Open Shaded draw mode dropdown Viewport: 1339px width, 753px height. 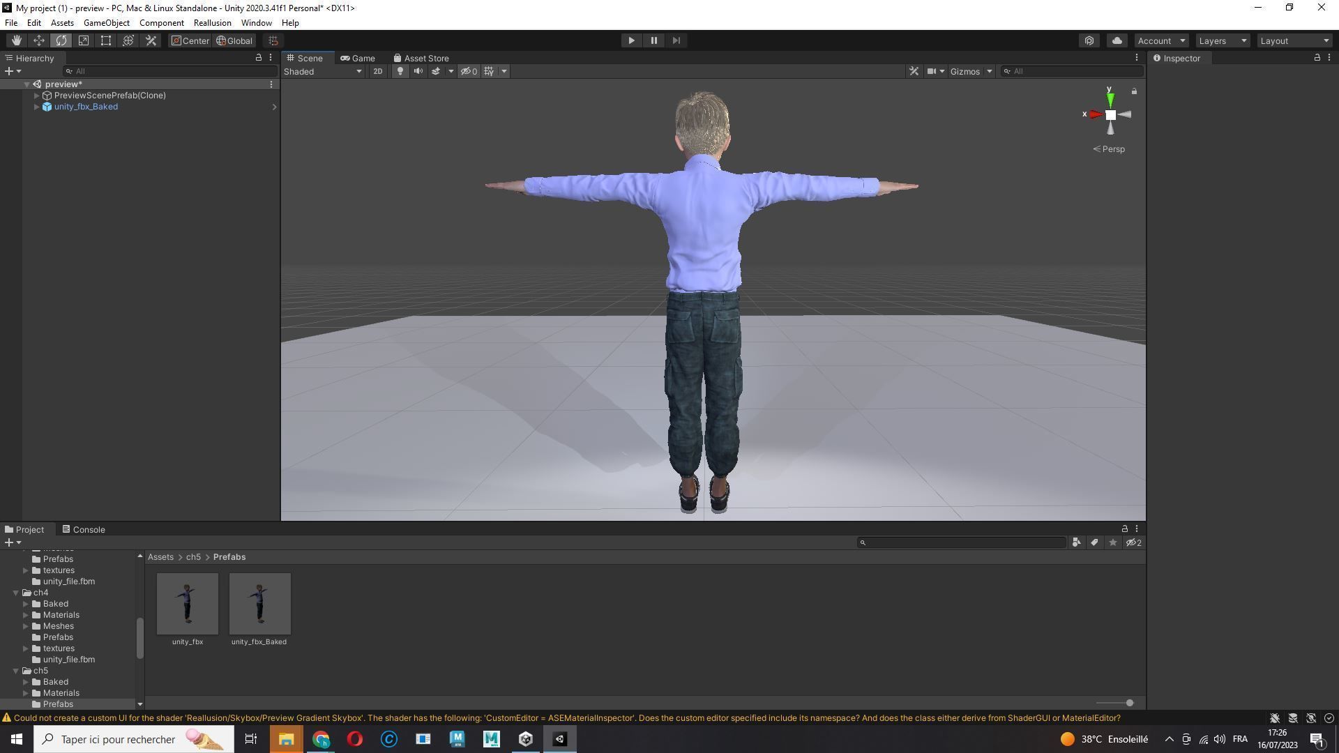point(323,71)
